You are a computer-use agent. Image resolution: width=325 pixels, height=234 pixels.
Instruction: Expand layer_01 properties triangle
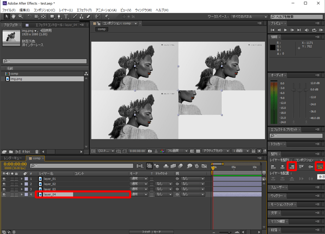22,178
